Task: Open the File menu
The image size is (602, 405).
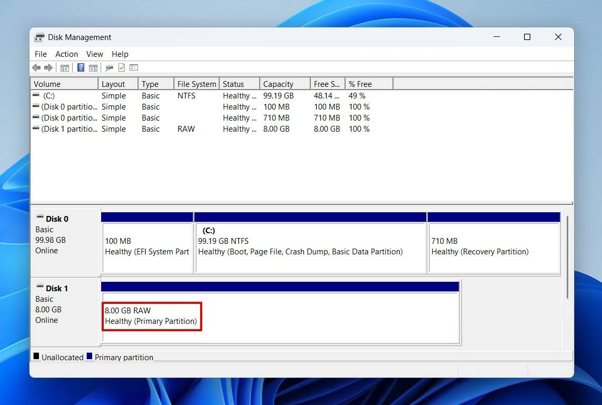Action: pos(40,54)
